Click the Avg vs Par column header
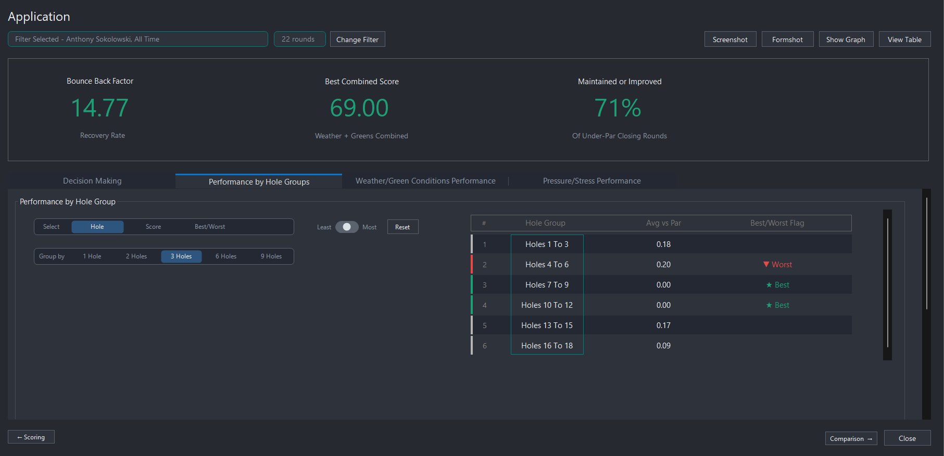The width and height of the screenshot is (944, 456). pyautogui.click(x=663, y=223)
